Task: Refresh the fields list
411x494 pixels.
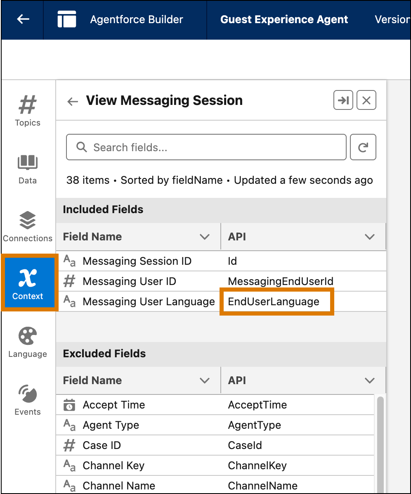Action: [x=363, y=147]
